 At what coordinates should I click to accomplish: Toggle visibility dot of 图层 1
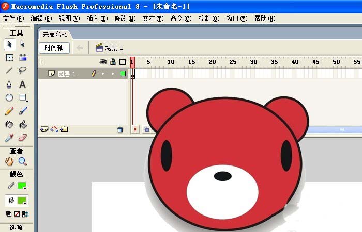click(x=103, y=74)
